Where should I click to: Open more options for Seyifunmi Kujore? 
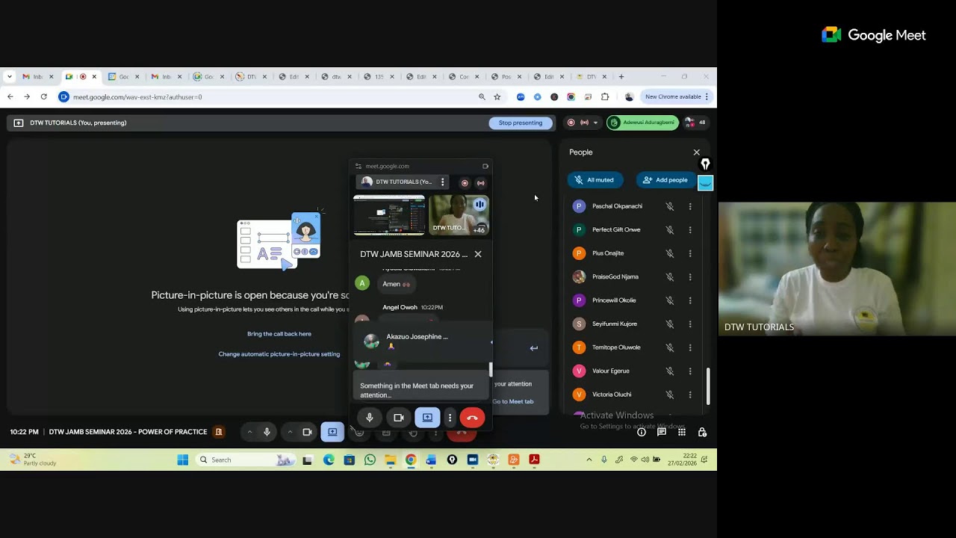(690, 324)
